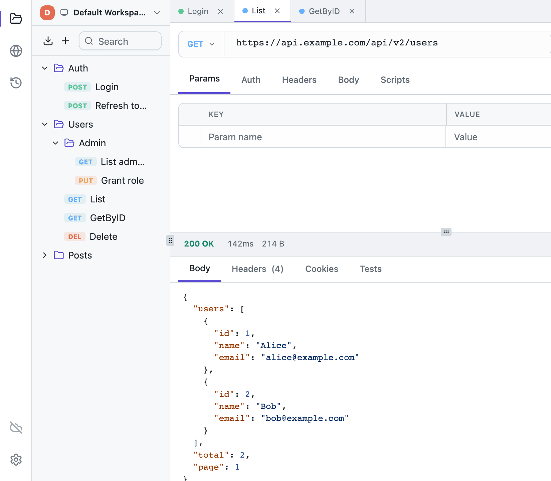Image resolution: width=551 pixels, height=481 pixels.
Task: Open the Default Workspace dropdown chevron
Action: click(x=157, y=13)
